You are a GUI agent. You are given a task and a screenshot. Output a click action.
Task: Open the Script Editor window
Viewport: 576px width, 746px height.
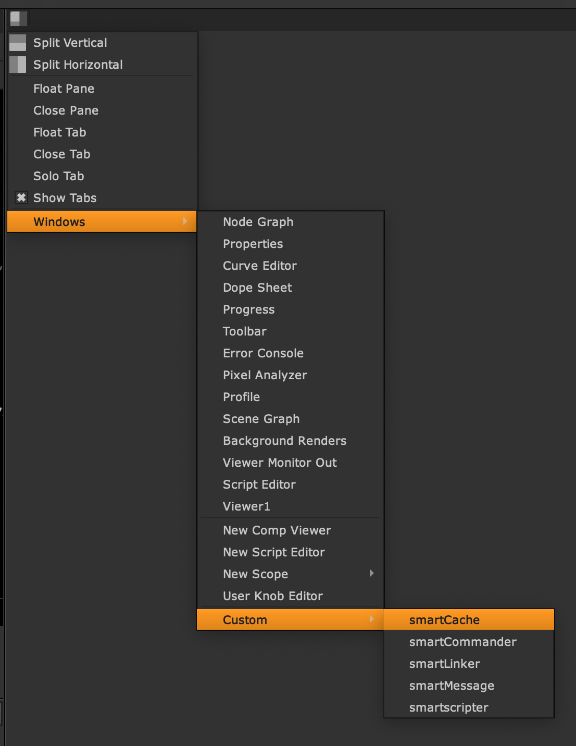point(259,484)
